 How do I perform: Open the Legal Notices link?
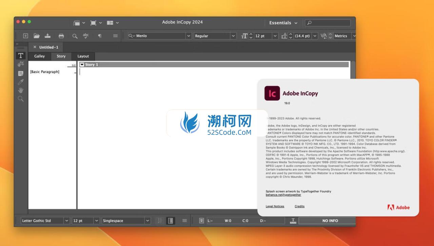(x=275, y=206)
